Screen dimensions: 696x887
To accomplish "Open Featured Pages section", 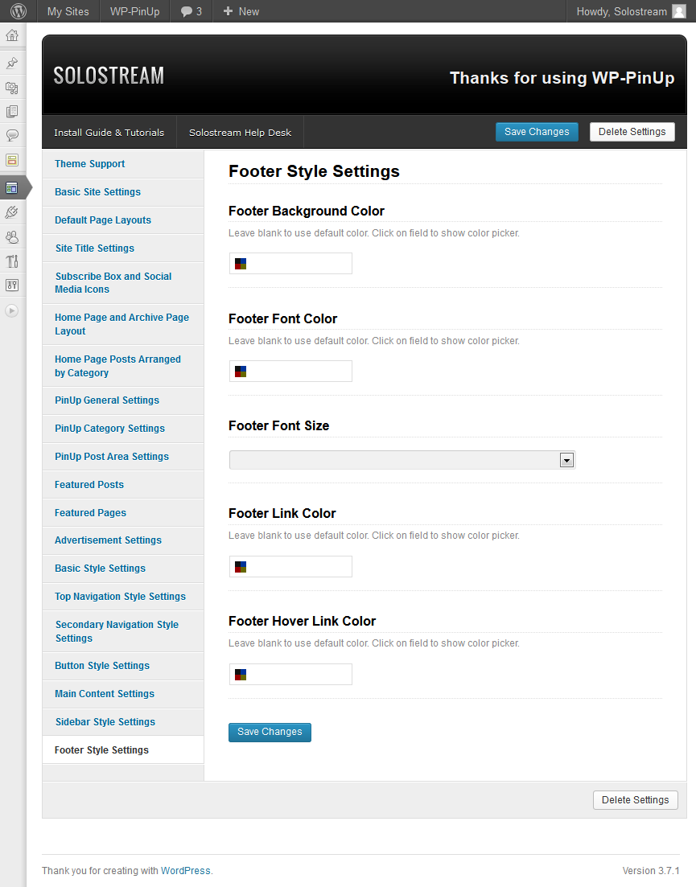I will [x=123, y=513].
